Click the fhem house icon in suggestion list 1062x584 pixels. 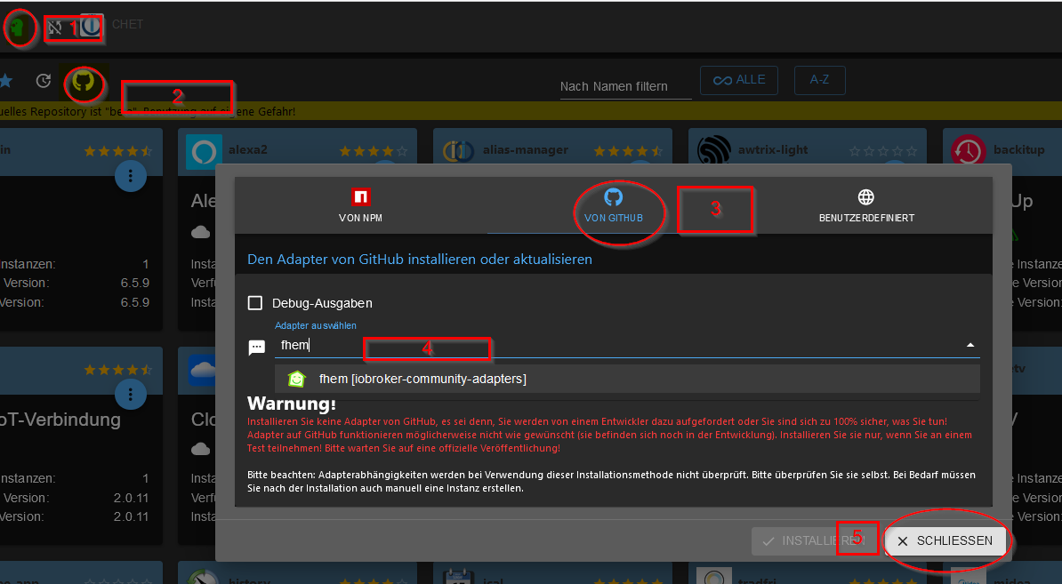pyautogui.click(x=297, y=379)
